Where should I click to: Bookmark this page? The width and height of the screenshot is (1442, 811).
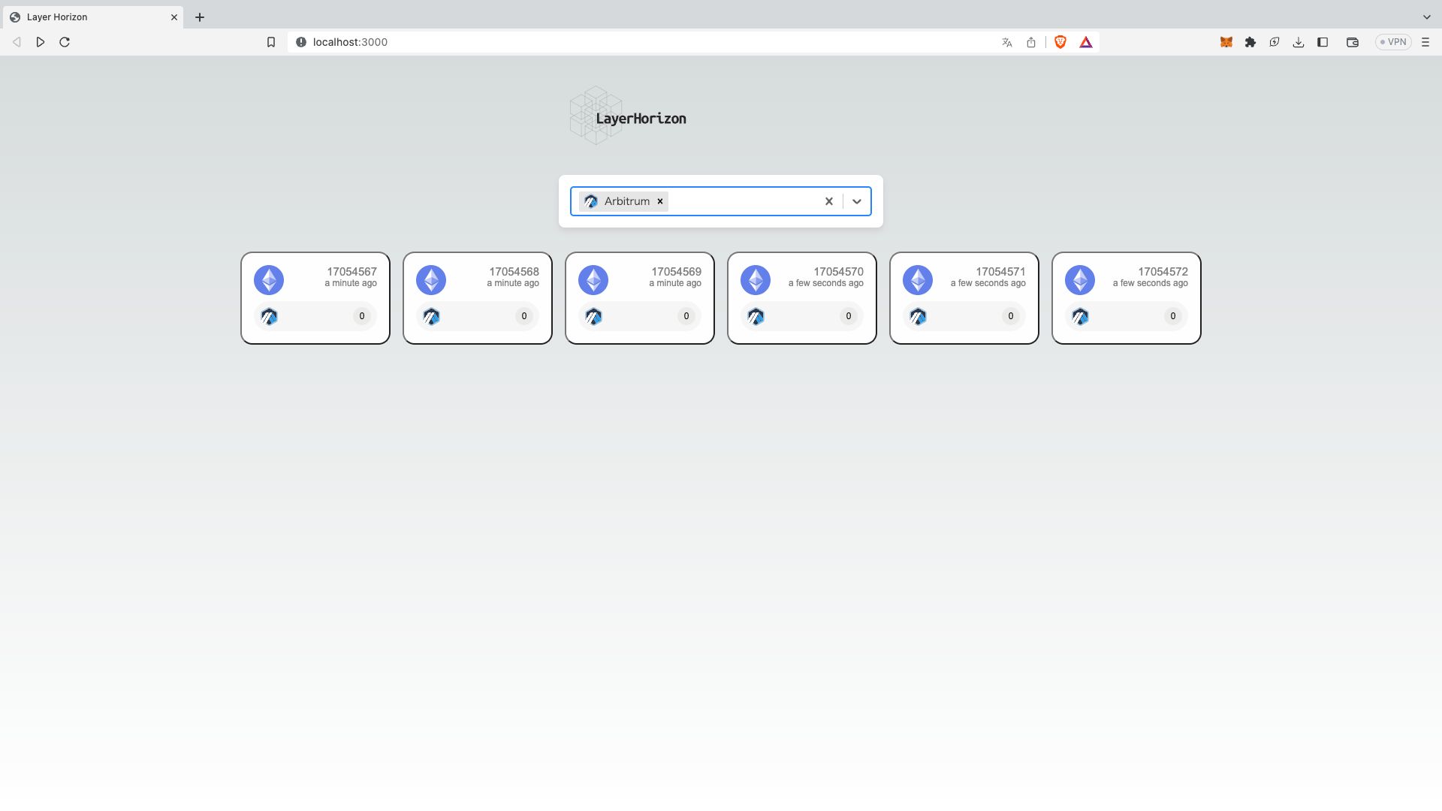(271, 42)
